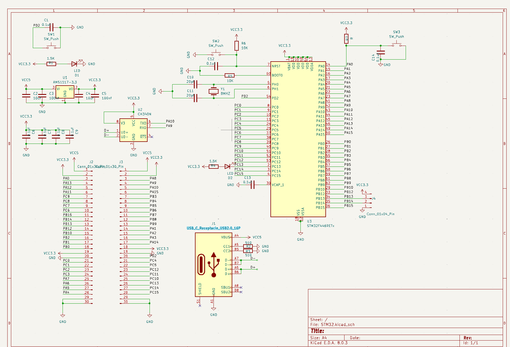Image resolution: width=510 pixels, height=347 pixels.
Task: Click the no-connect marker on RTS pin
Action: pos(152,137)
